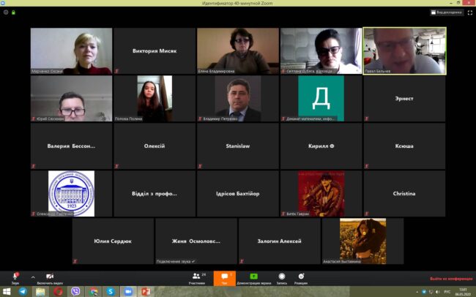The height and width of the screenshot is (297, 476).
Task: Select Виктория Мисяк's participant tile
Action: pos(155,50)
